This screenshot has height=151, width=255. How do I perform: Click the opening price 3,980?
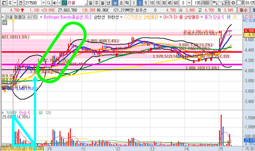190,10
